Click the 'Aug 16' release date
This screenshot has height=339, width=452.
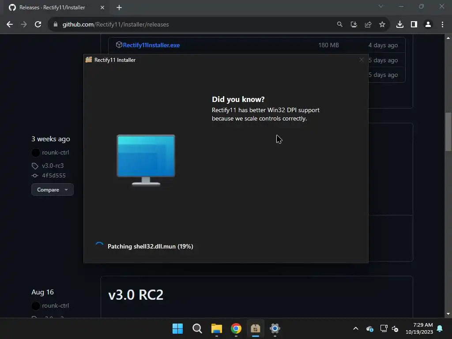point(42,292)
